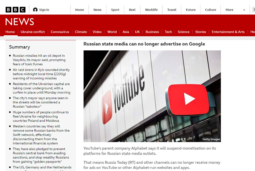Screen dimensions: 255x171
Task: Open the Sign in link
Action: coord(44,10)
